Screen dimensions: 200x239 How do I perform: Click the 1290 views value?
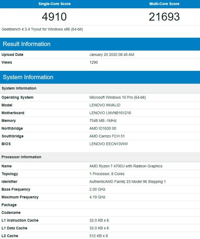tap(94, 62)
